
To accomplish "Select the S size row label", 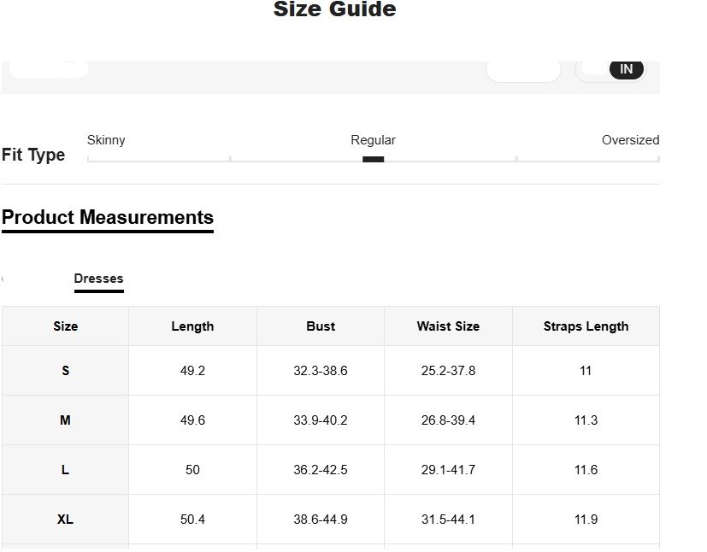I will tap(65, 371).
